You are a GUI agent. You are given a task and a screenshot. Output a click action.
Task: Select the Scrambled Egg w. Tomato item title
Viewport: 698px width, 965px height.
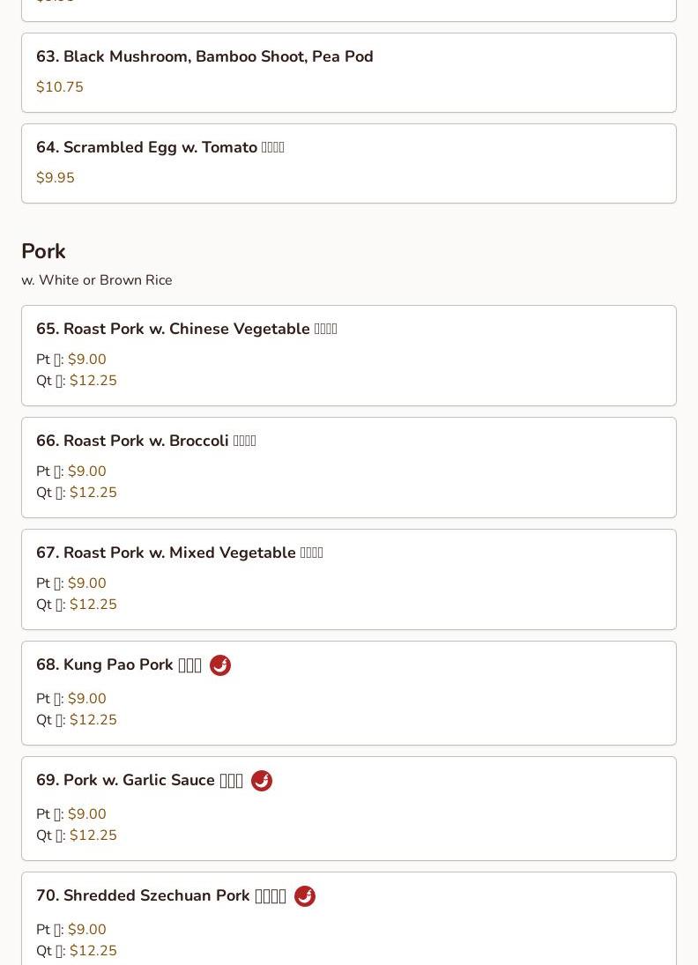click(x=160, y=147)
